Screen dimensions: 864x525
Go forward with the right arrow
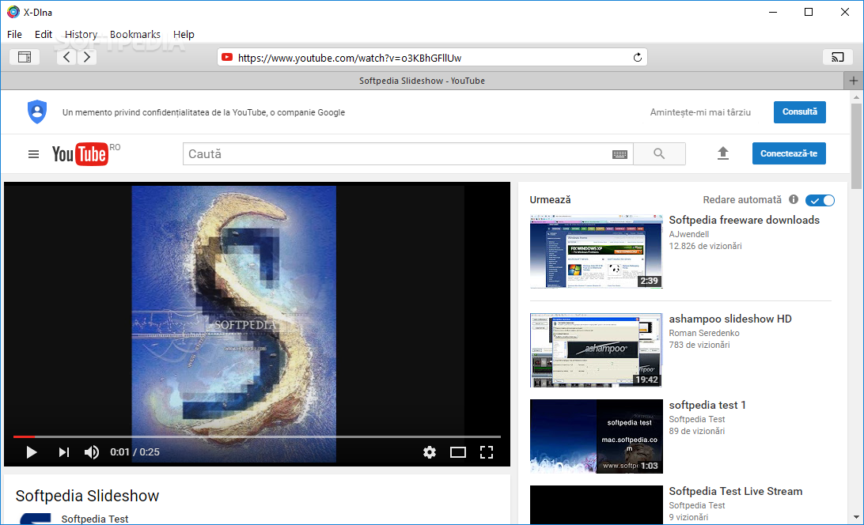tap(87, 57)
